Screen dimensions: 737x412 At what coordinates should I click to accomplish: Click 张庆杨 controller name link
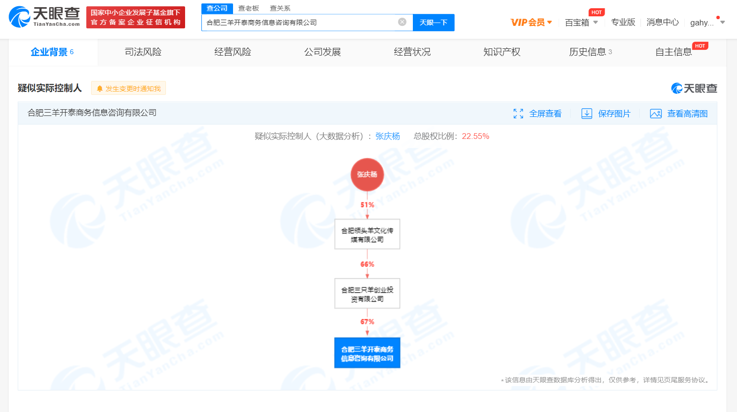(x=387, y=136)
